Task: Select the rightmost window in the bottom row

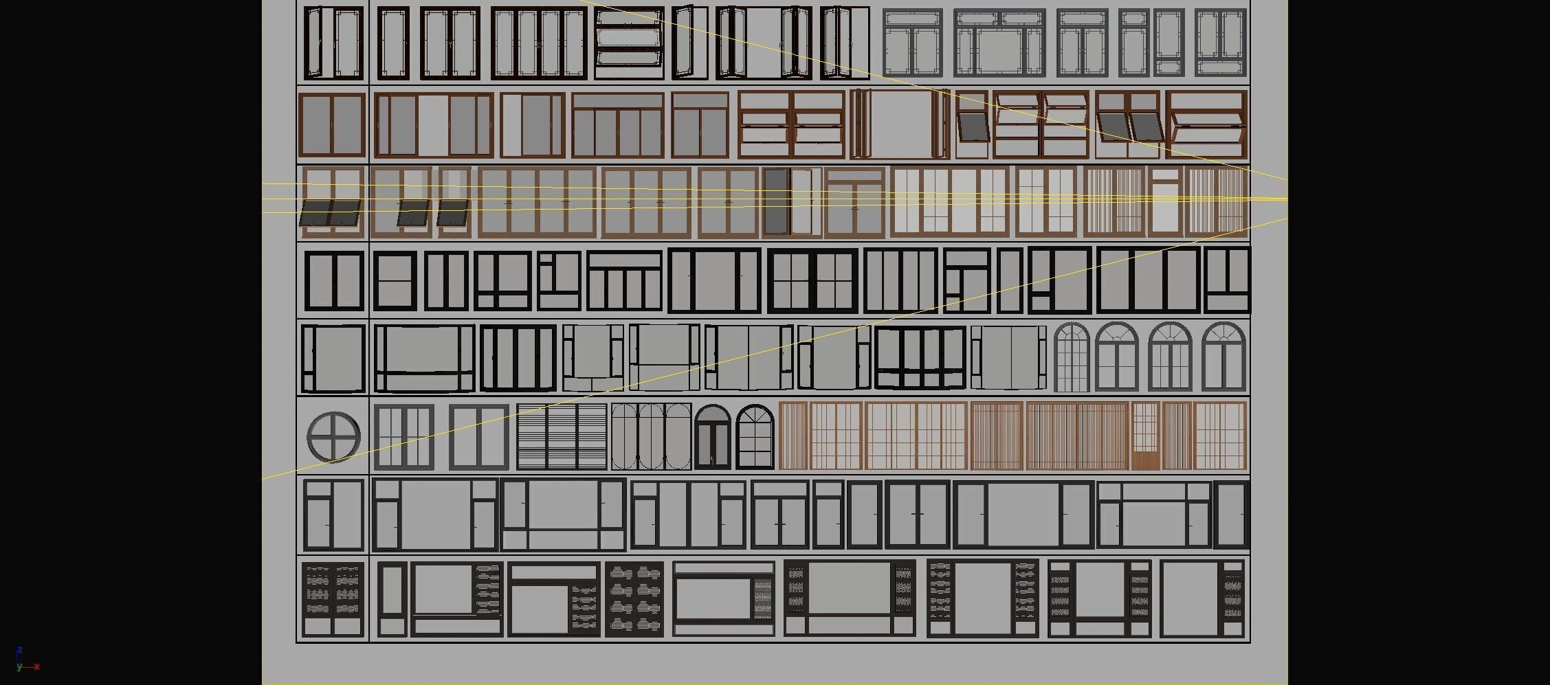Action: [1203, 599]
